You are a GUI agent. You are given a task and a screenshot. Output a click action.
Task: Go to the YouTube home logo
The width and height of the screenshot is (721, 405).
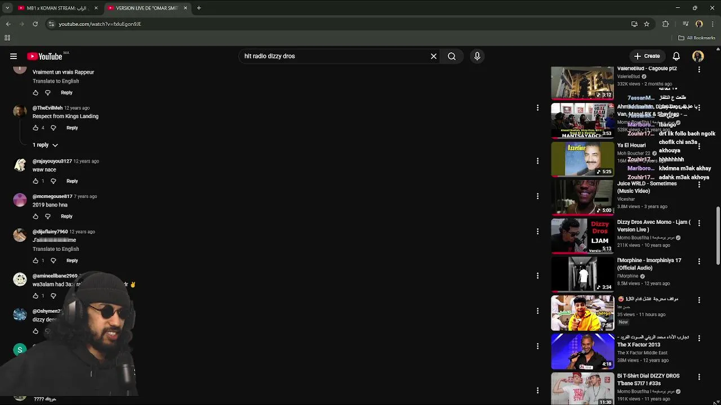coord(44,56)
